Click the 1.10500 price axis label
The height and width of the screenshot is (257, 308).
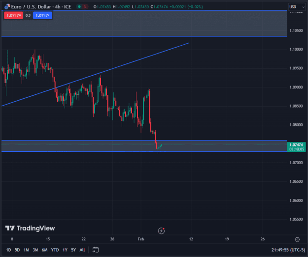tap(296, 30)
